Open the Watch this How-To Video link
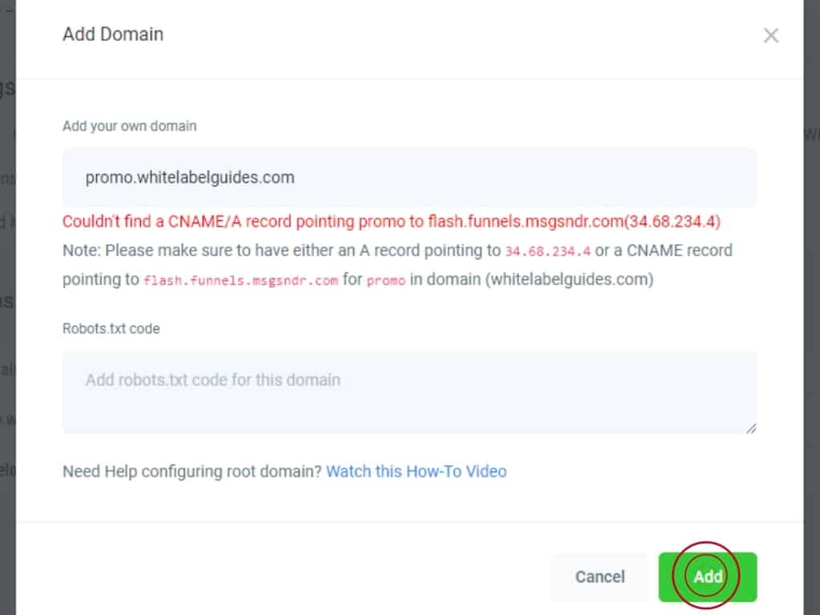 click(416, 471)
